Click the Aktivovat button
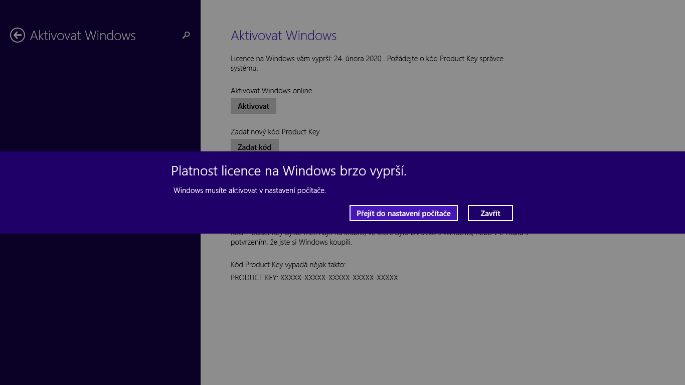Image resolution: width=685 pixels, height=385 pixels. pyautogui.click(x=253, y=106)
